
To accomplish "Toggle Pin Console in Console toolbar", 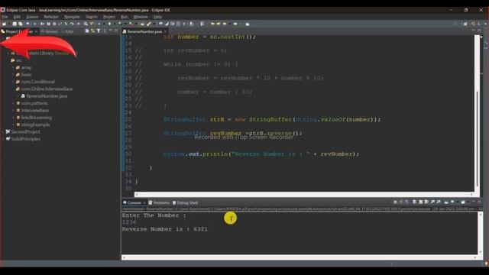I will pos(446,202).
